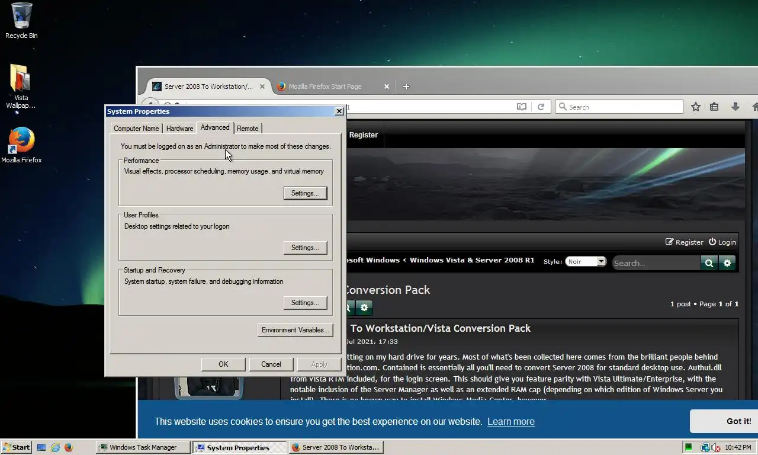This screenshot has width=758, height=455.
Task: Select the Advanced tab
Action: click(x=215, y=127)
